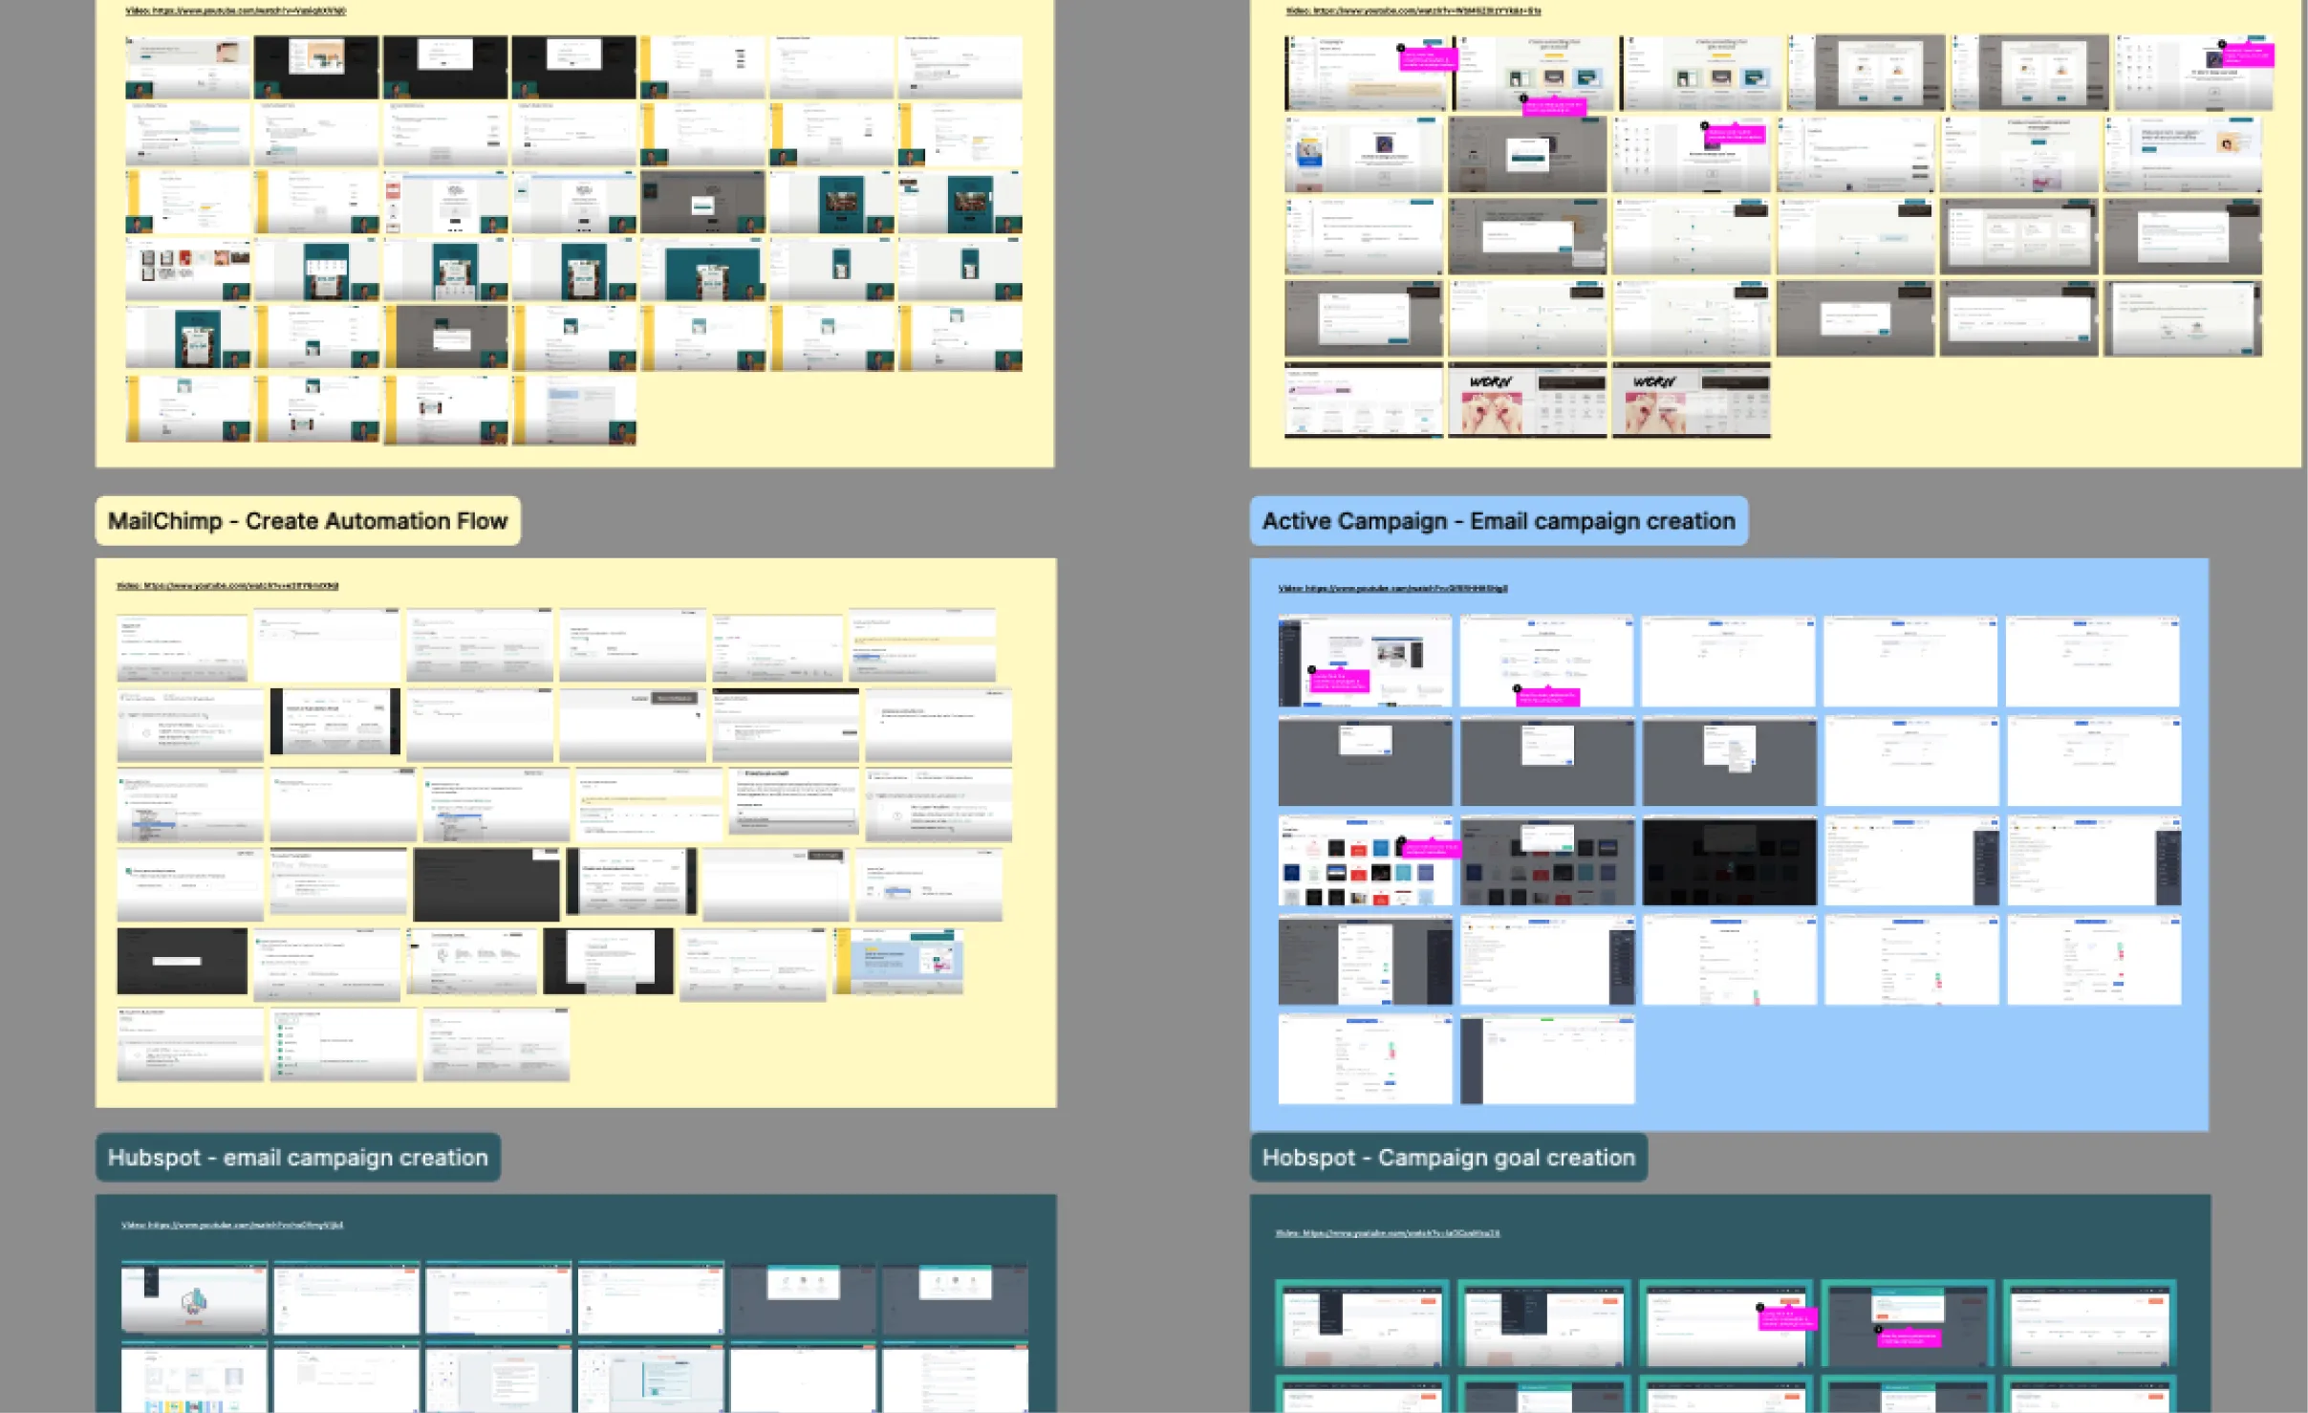This screenshot has width=2308, height=1413.
Task: Select the "Hobspot - Campaign goal creation" section title
Action: pos(1448,1157)
